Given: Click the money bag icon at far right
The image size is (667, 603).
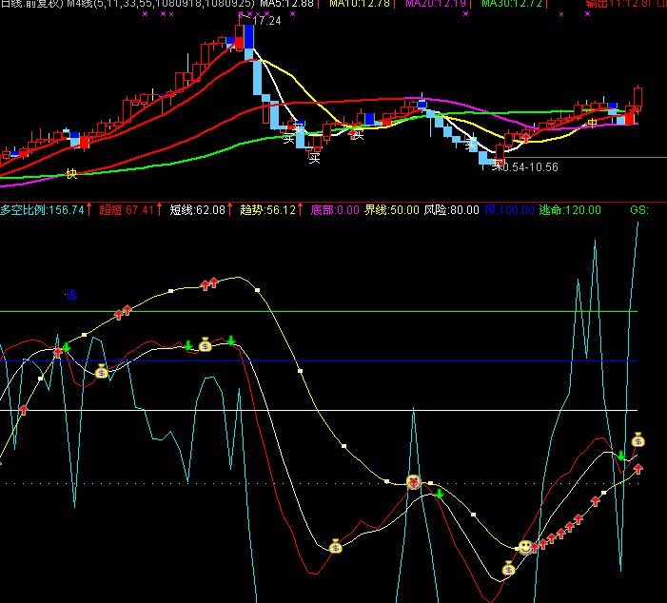Looking at the screenshot, I should point(638,439).
